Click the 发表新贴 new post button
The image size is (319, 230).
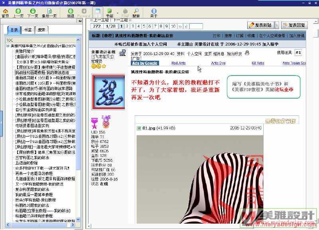(260, 25)
